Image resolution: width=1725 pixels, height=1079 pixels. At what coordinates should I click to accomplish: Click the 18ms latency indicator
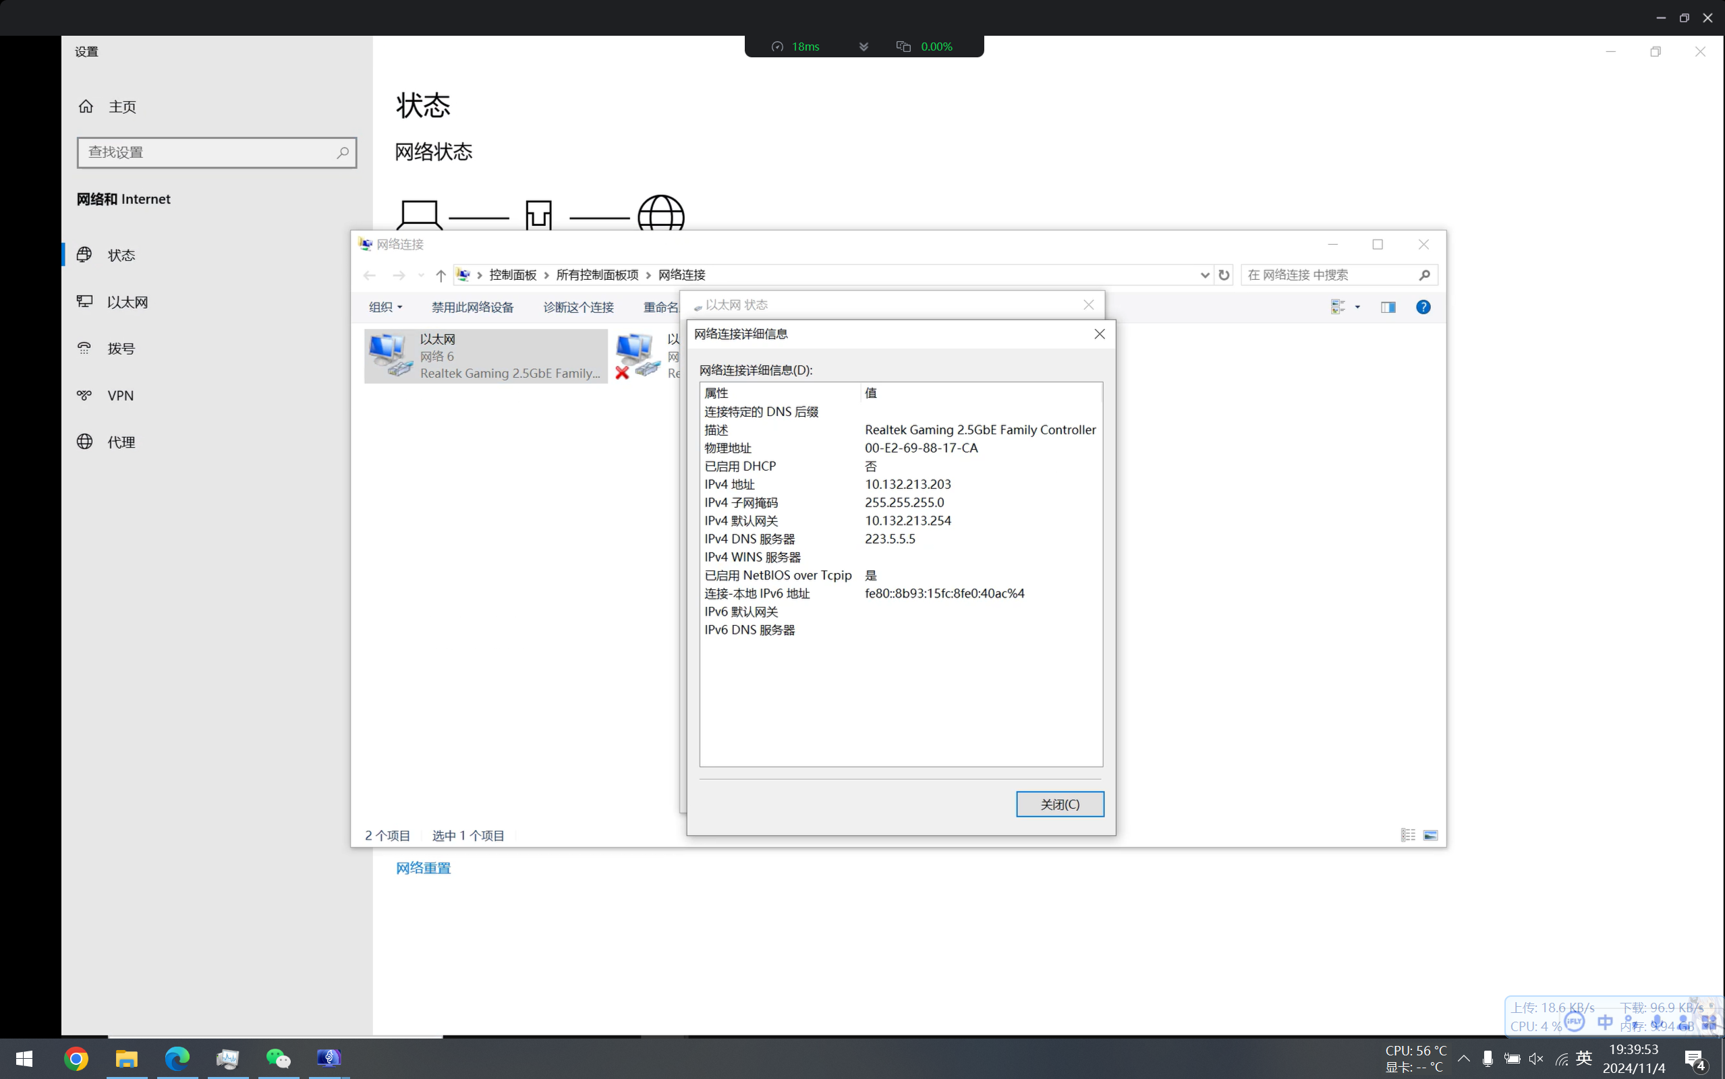coord(796,47)
